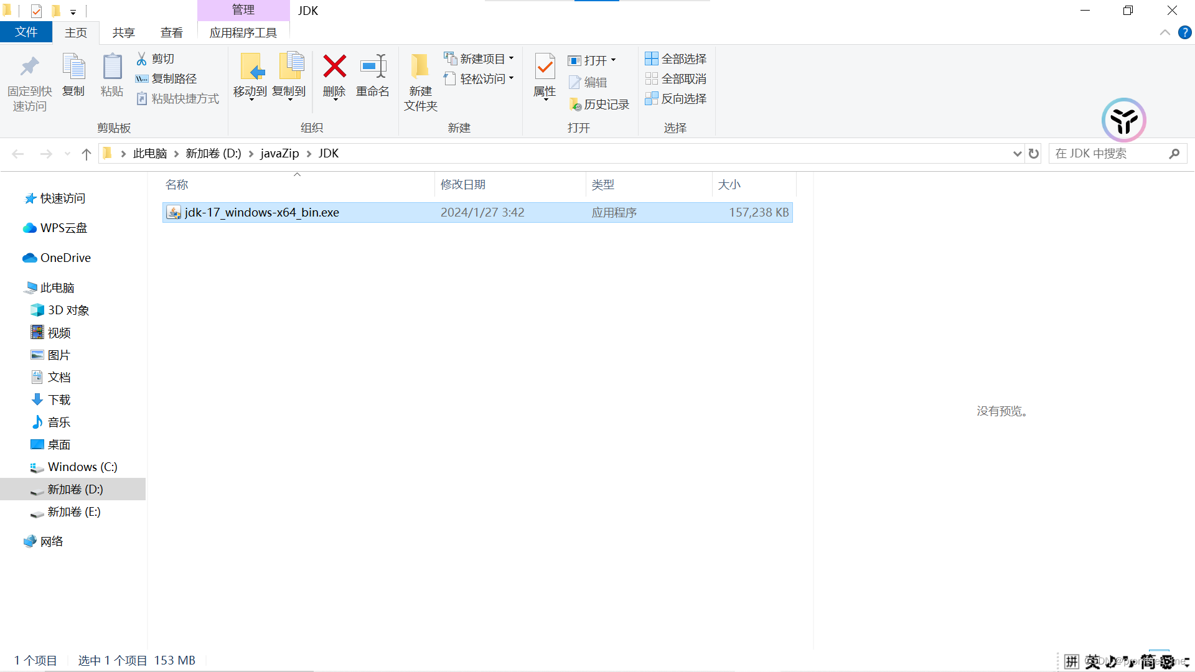Click the Properties checkmark icon

(x=545, y=67)
